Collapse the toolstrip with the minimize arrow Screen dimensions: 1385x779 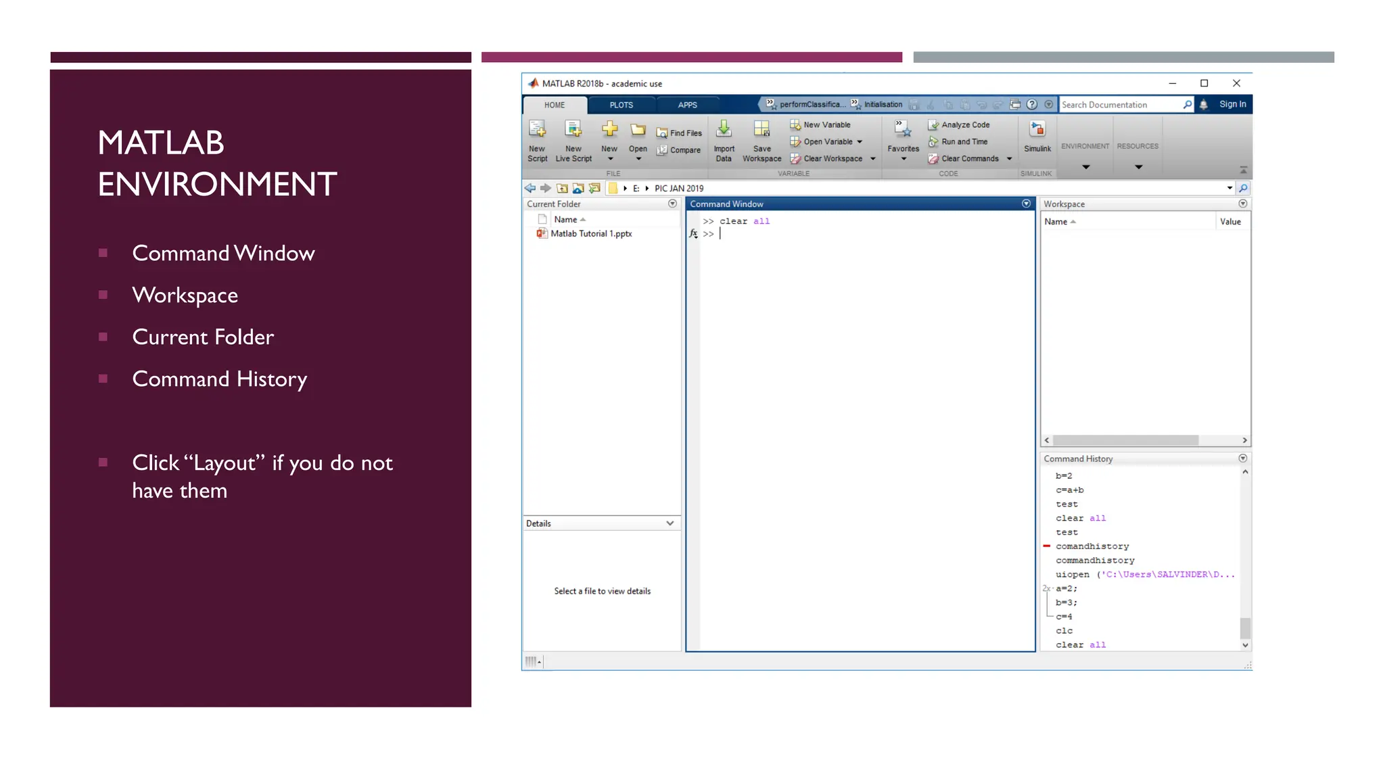tap(1243, 170)
